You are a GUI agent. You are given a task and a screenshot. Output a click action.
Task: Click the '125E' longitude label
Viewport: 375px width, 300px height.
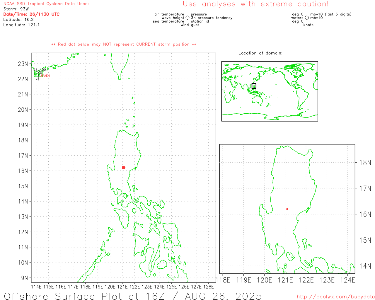[x=171, y=287]
